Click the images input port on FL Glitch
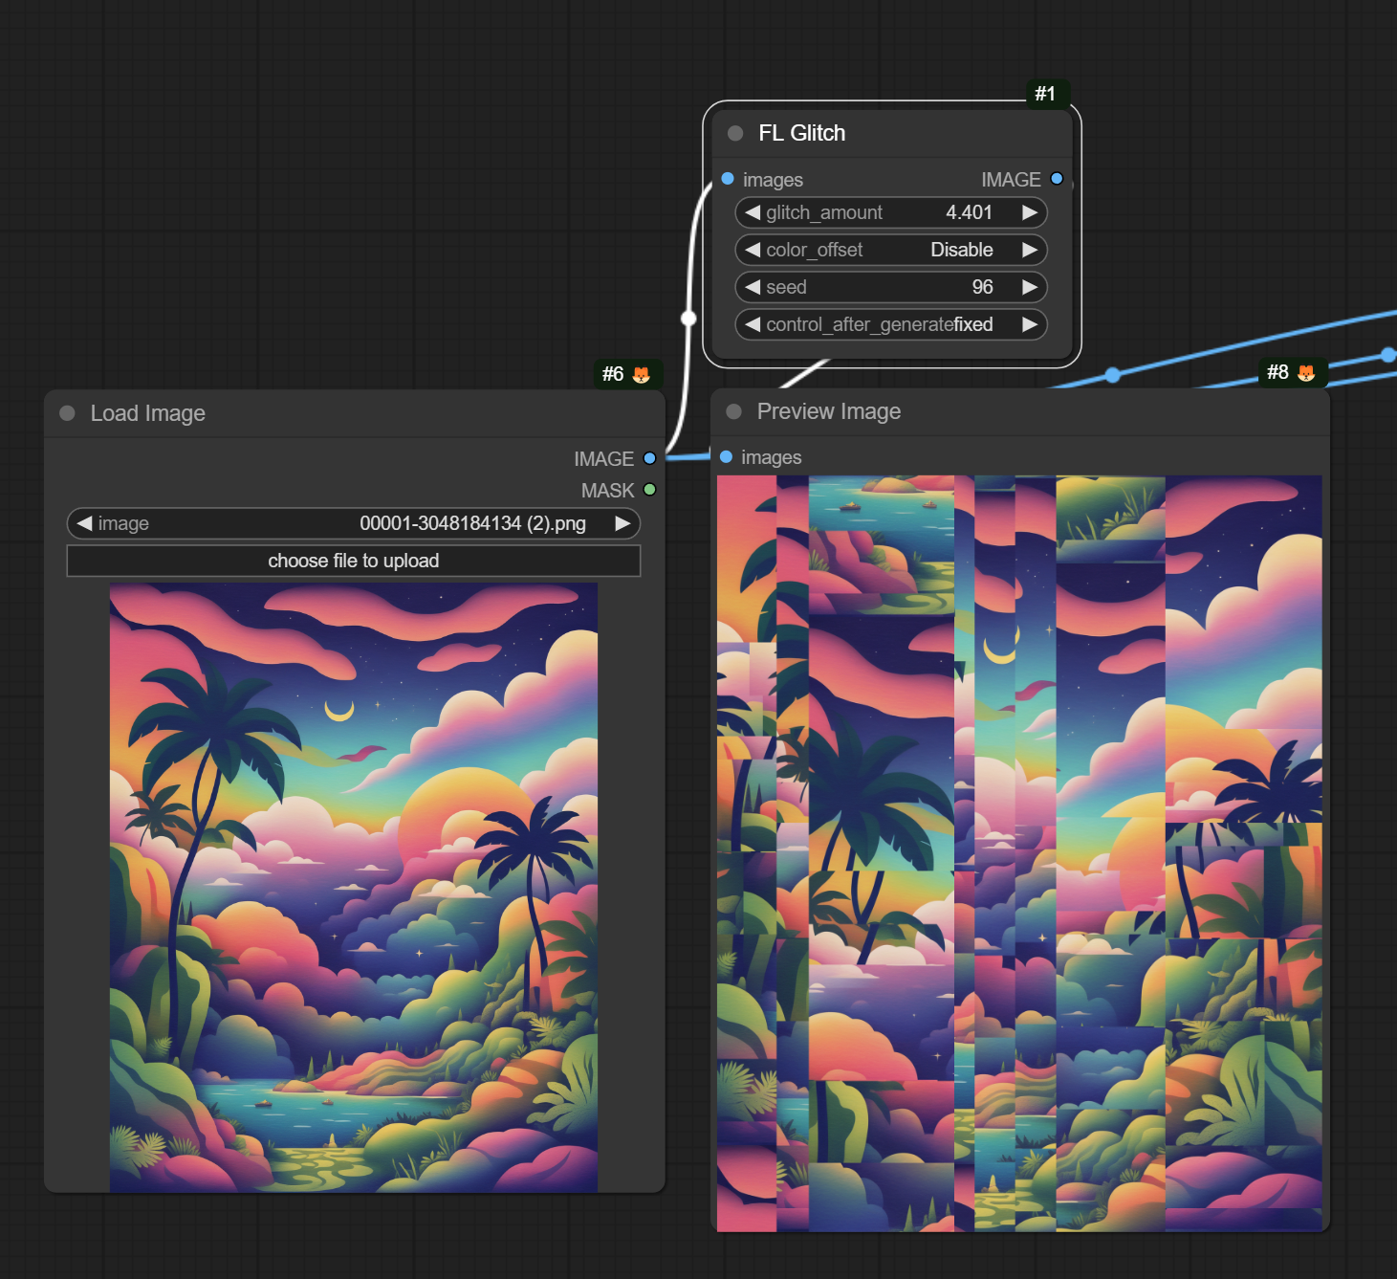The height and width of the screenshot is (1279, 1397). pyautogui.click(x=728, y=179)
